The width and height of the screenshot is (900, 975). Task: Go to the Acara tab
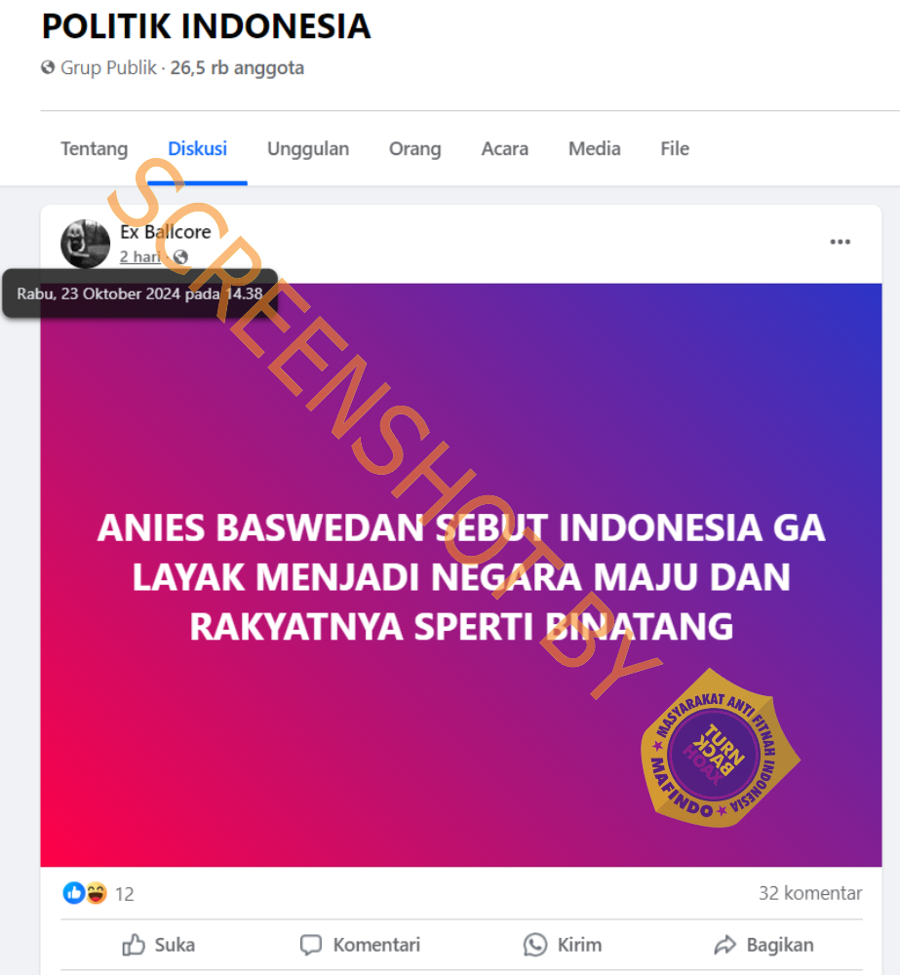point(504,148)
